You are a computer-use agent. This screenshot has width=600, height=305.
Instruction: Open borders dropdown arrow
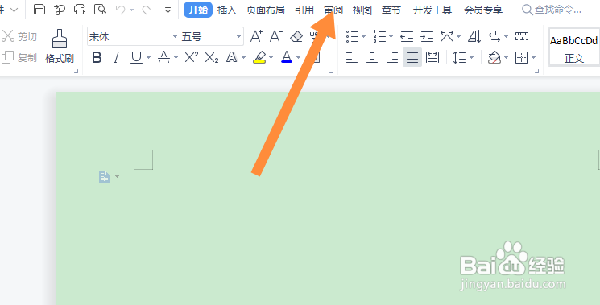[x=534, y=58]
